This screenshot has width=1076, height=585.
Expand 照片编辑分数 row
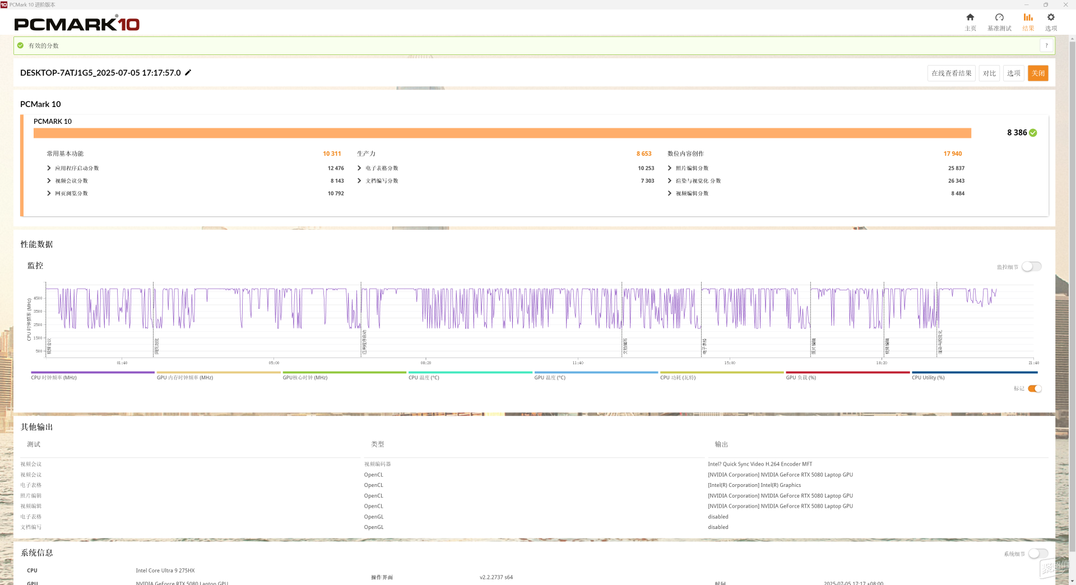click(x=670, y=168)
